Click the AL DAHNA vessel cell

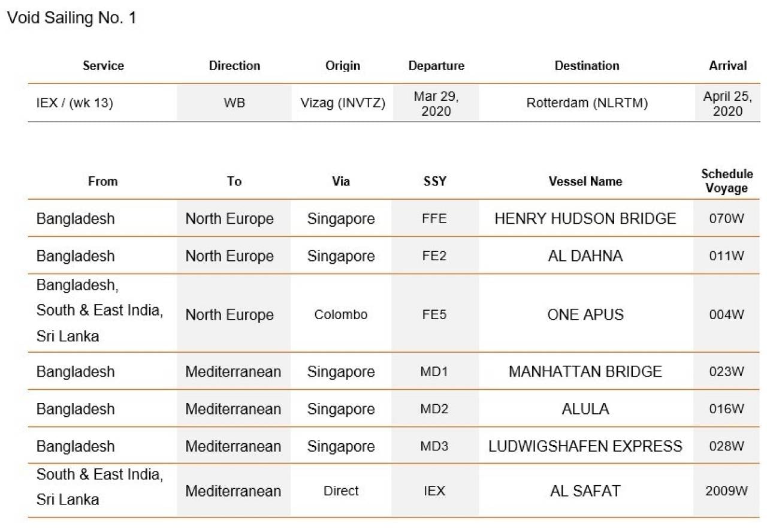point(585,256)
